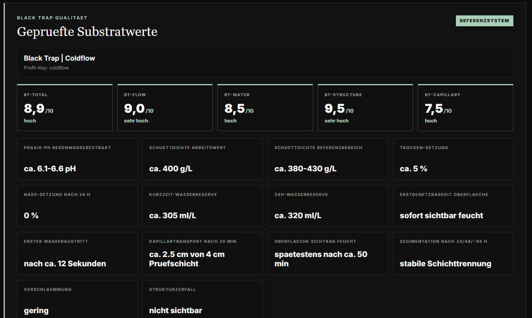Click "hoch" rating under BT-CAPILLARY
Viewport: 532px width, 318px height.
pyautogui.click(x=431, y=121)
